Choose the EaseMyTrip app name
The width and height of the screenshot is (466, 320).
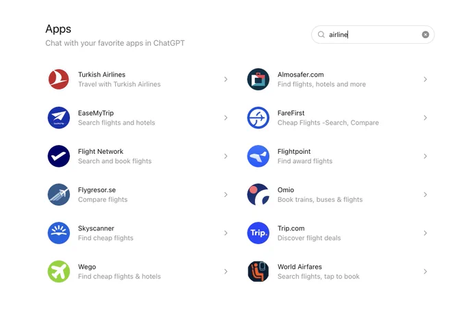point(96,113)
